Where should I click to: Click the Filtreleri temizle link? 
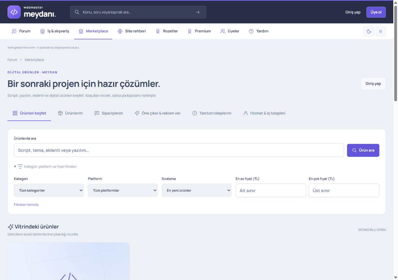click(x=26, y=205)
